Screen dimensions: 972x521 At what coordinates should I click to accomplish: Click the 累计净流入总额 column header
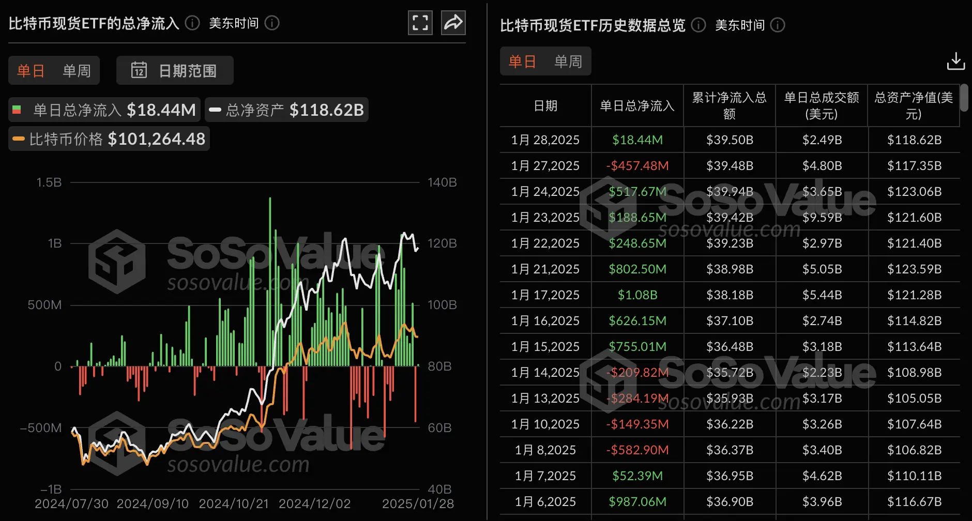(729, 105)
